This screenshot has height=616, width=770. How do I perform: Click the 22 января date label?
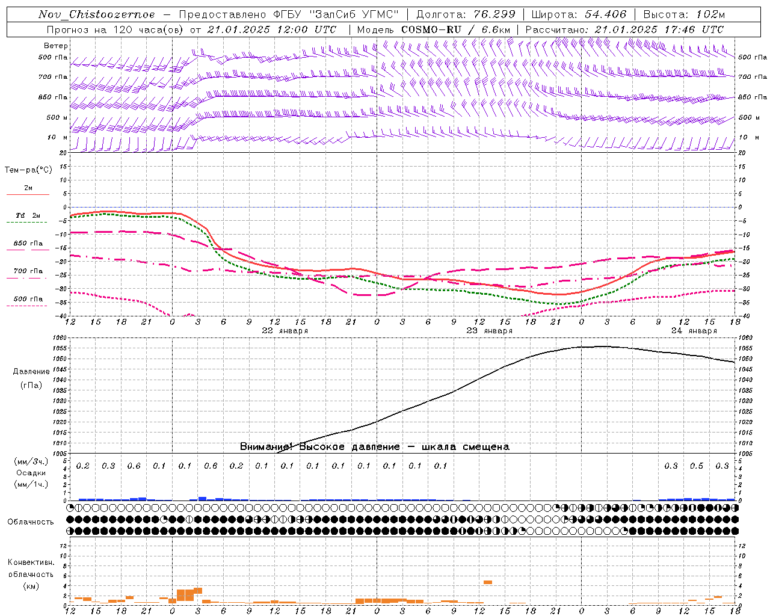point(285,331)
